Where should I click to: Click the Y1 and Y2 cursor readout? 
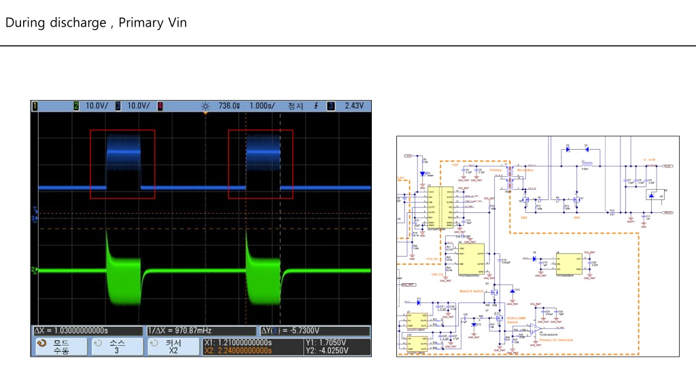click(x=327, y=346)
